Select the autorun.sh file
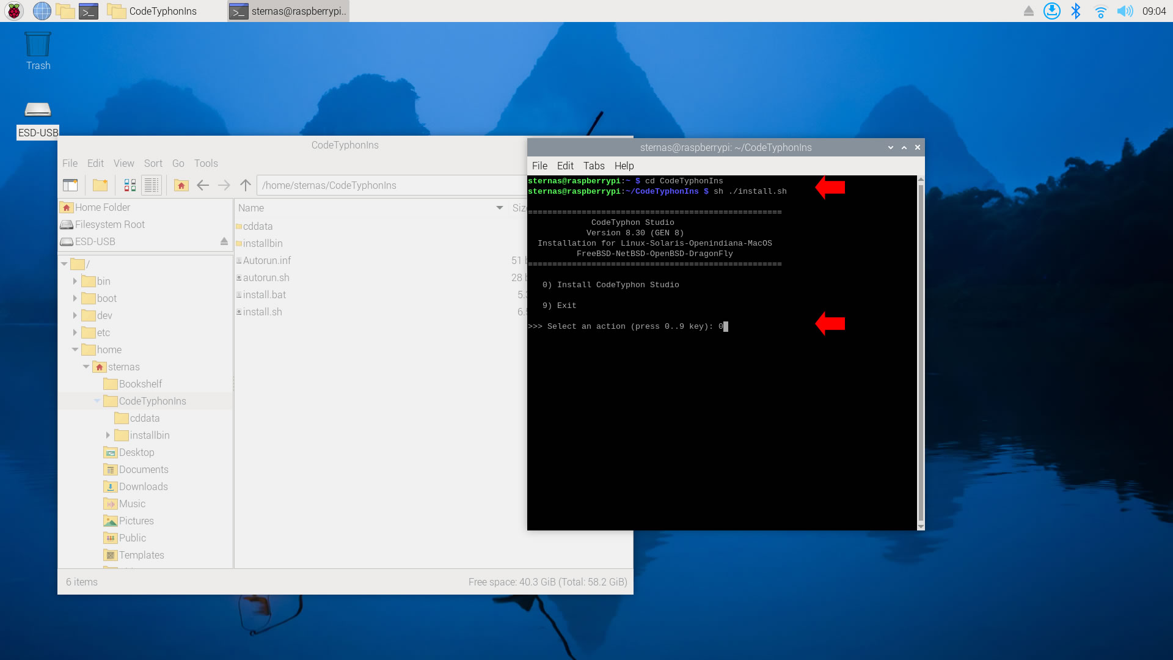 (263, 277)
